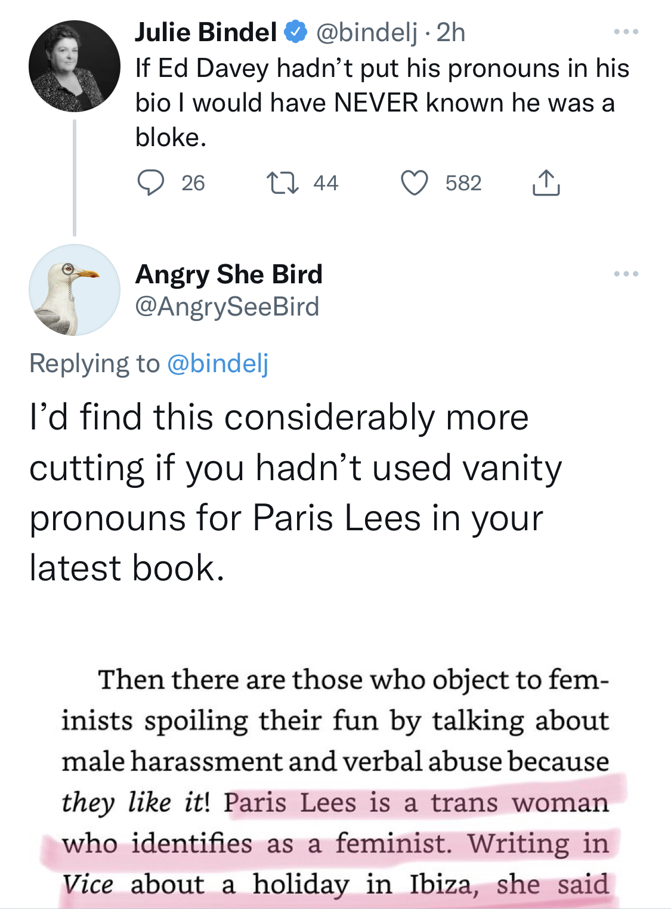Click the retweet icon on Julie Bindel's tweet
The width and height of the screenshot is (671, 909).
coord(283,183)
